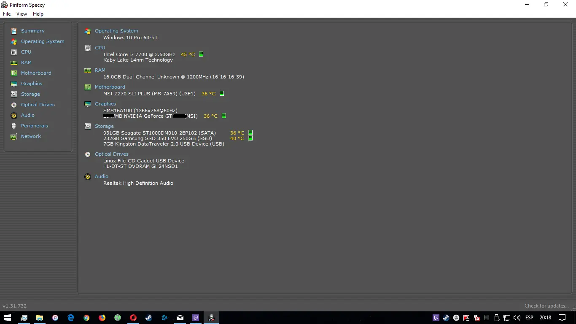The image size is (576, 324).
Task: Click the Graphics heading link in summary
Action: pyautogui.click(x=105, y=104)
